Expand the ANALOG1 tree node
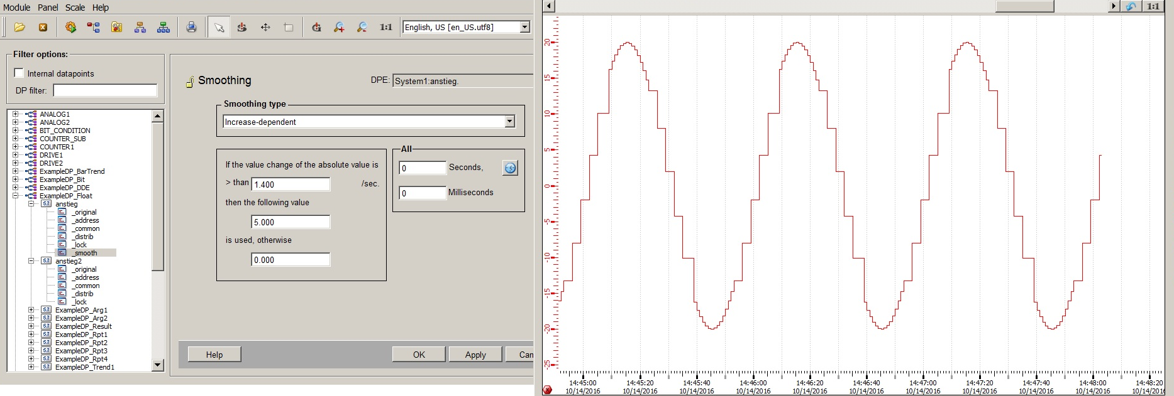 click(x=15, y=114)
